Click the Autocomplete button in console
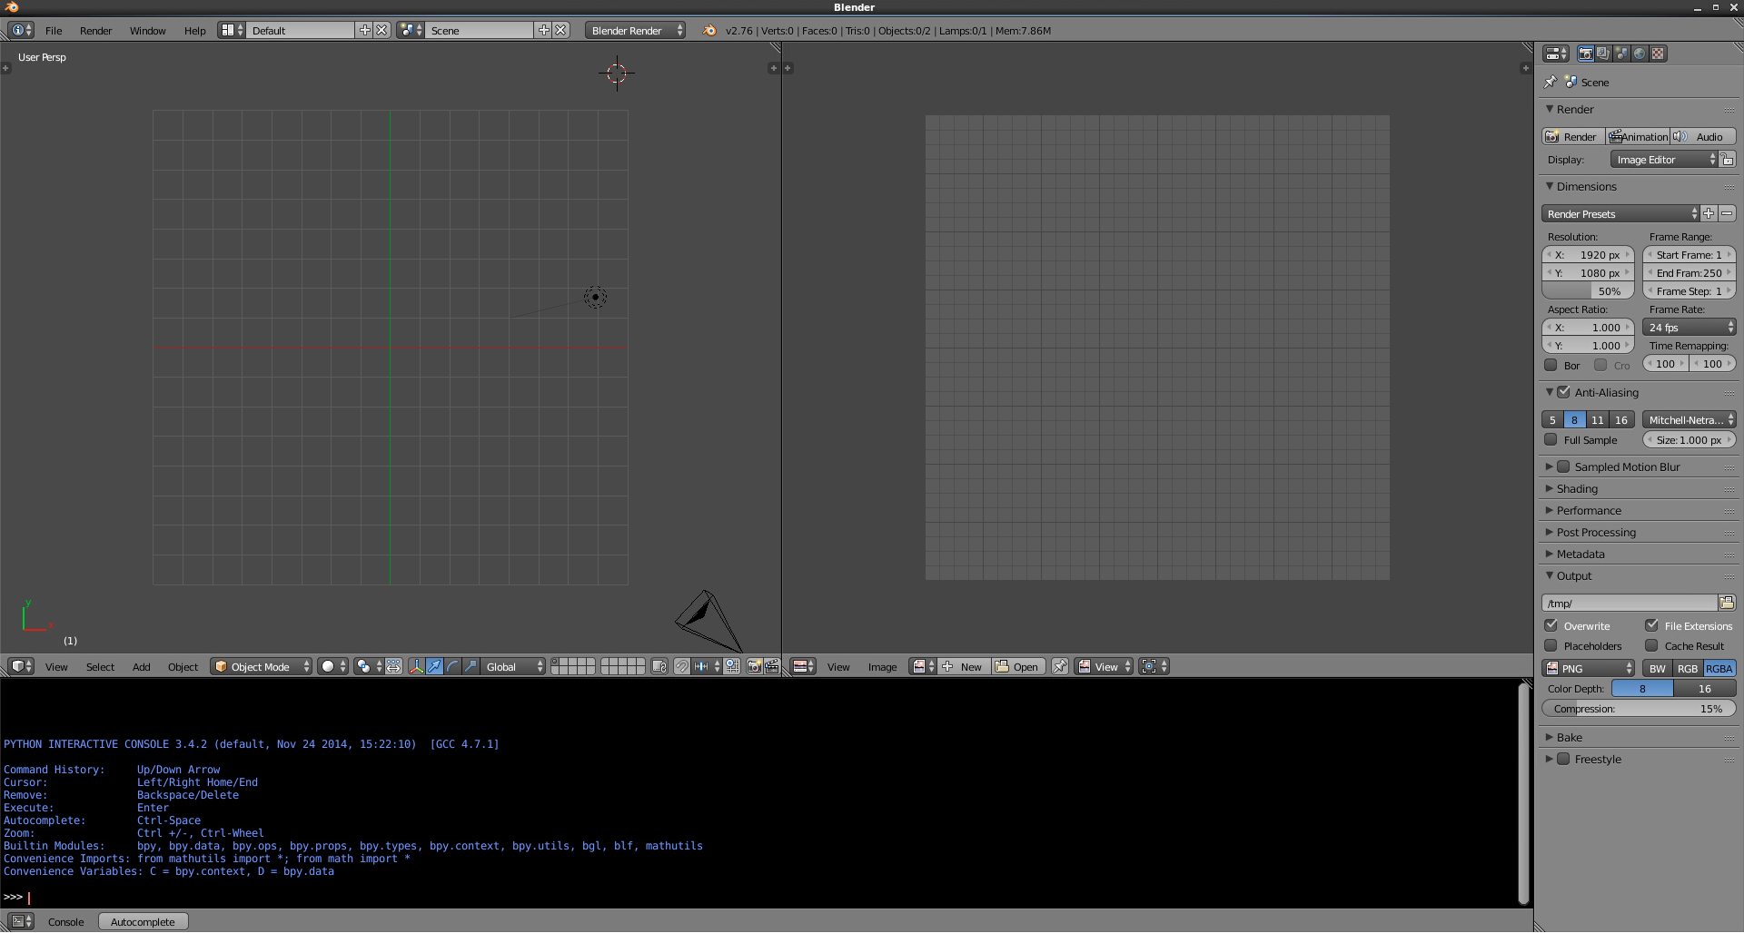 coord(143,922)
